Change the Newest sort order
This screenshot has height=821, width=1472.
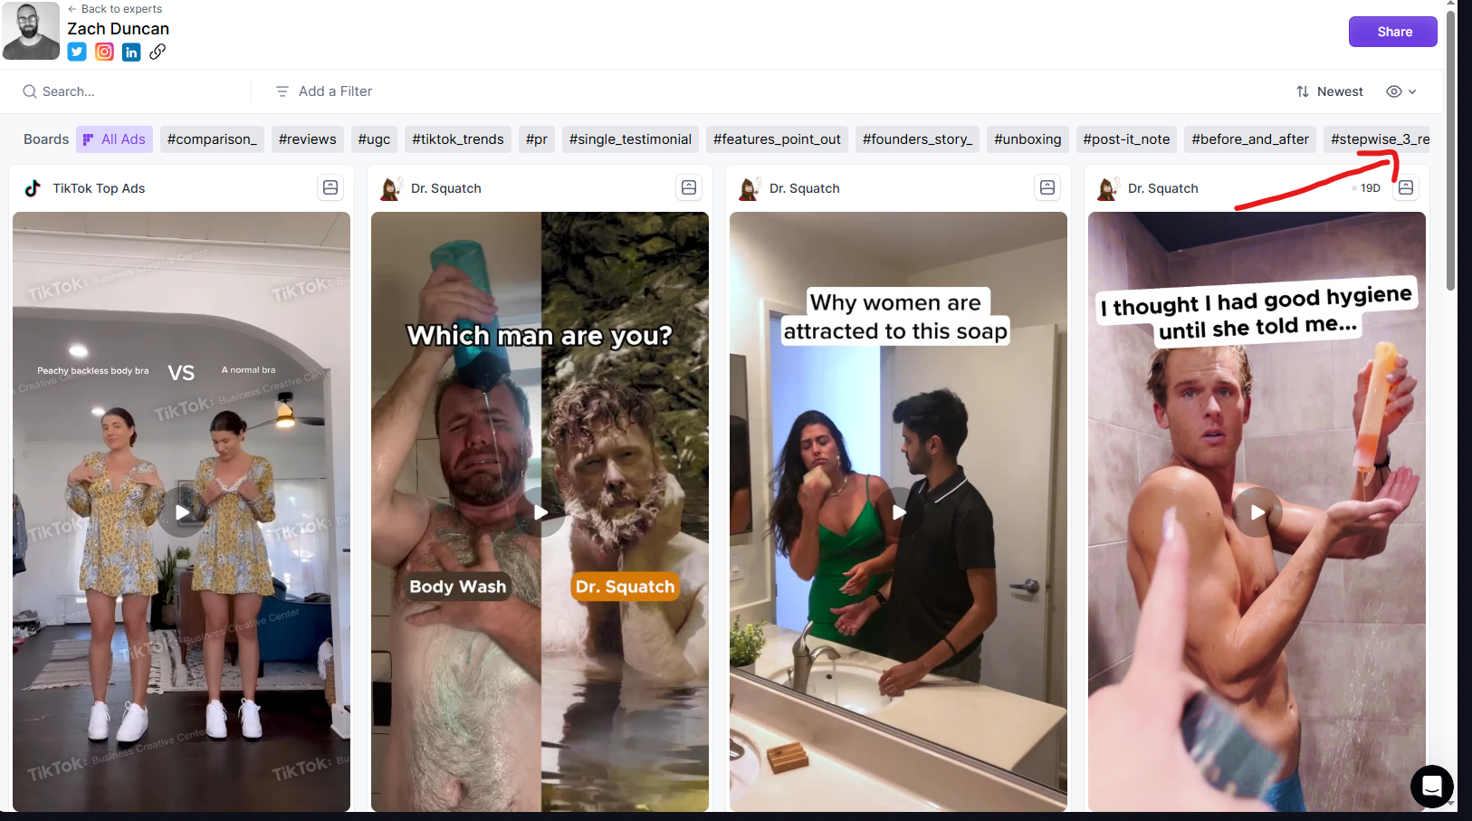[x=1329, y=91]
